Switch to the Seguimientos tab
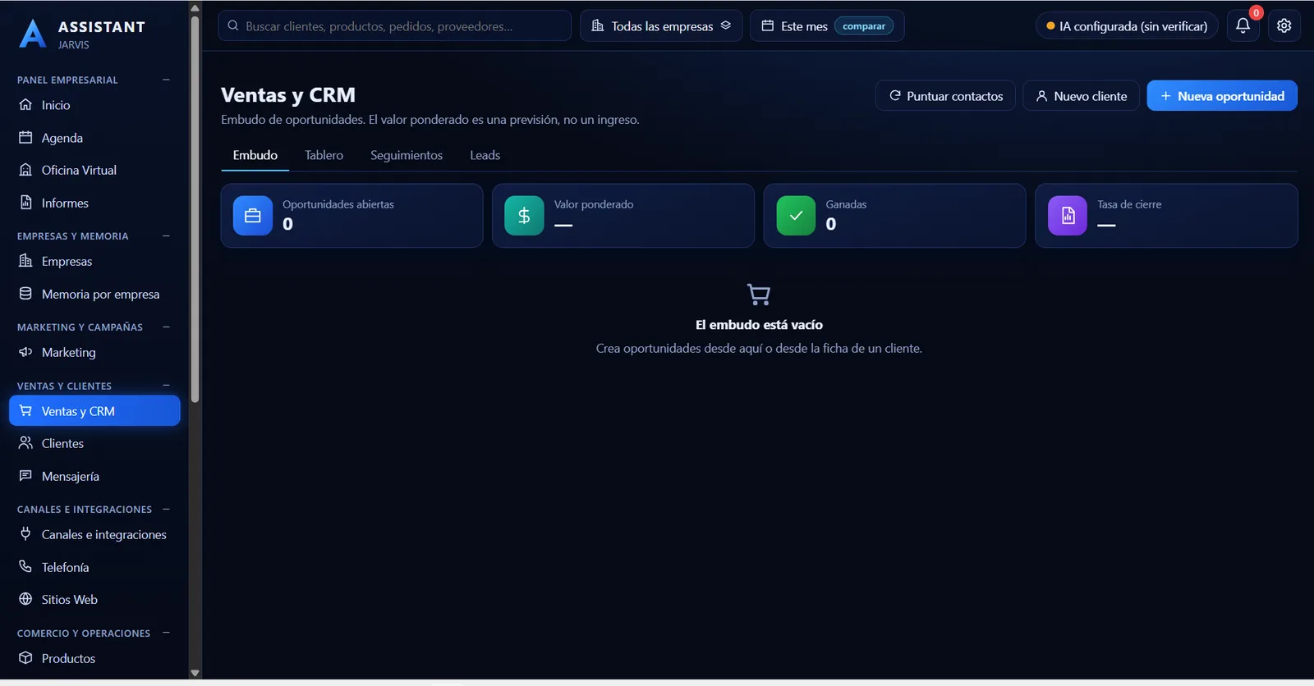The height and width of the screenshot is (686, 1314). coord(407,155)
